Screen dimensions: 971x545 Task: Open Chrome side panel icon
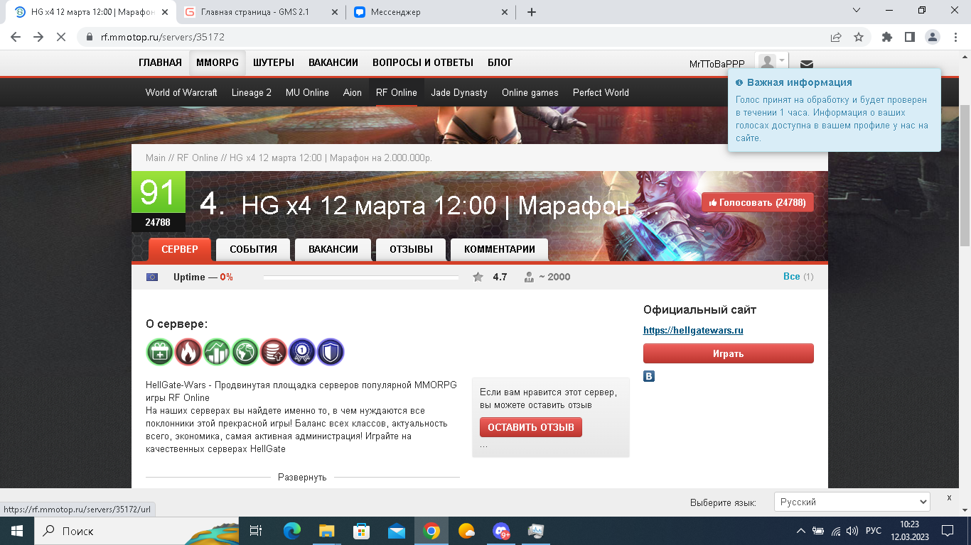pos(909,37)
